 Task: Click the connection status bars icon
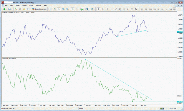[162, 109]
